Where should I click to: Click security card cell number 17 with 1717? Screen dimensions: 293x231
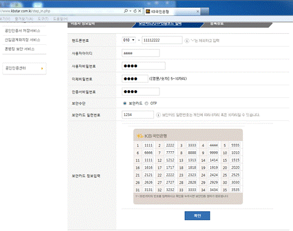(170, 168)
